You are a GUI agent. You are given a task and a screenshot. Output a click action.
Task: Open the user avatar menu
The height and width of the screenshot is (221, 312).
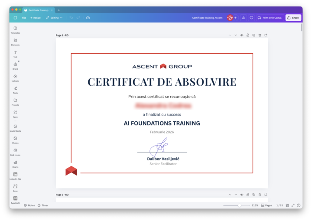[x=230, y=18]
